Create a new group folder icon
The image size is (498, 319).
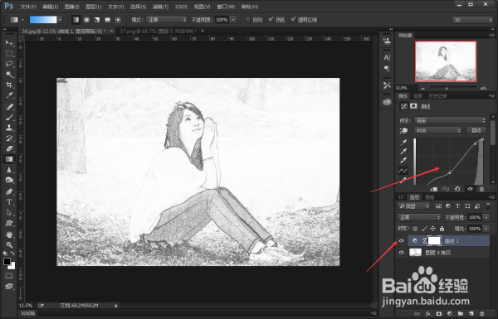[x=461, y=313]
